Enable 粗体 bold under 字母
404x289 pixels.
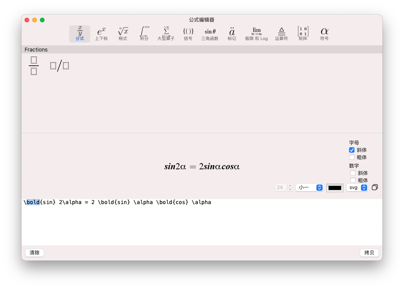tap(352, 157)
